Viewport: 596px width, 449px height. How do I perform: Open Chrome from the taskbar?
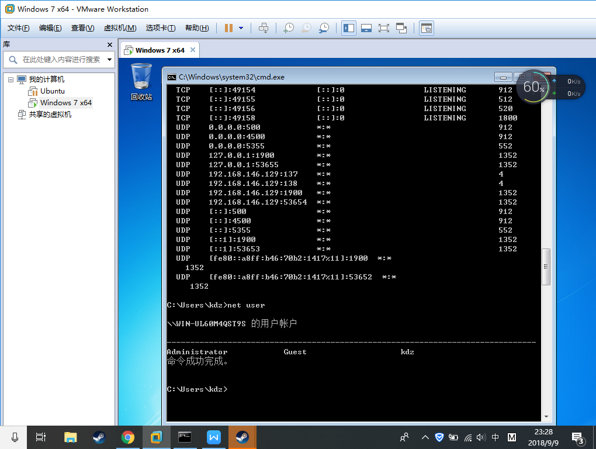(127, 437)
